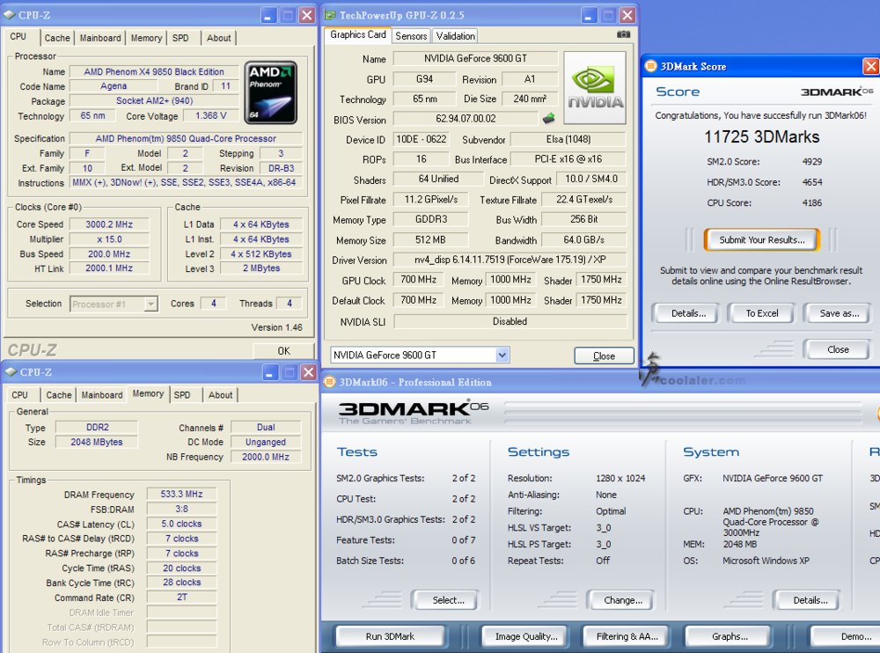Click the GPU name field NVIDIA GeForce 9600 GT

point(475,58)
